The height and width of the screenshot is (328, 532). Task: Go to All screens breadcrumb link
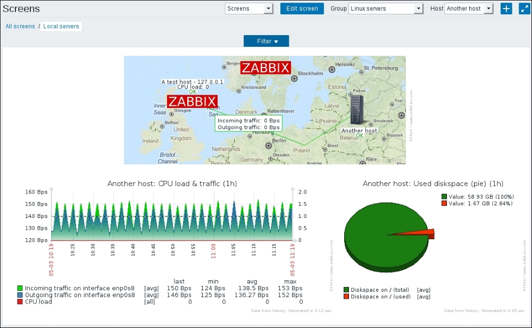(20, 26)
